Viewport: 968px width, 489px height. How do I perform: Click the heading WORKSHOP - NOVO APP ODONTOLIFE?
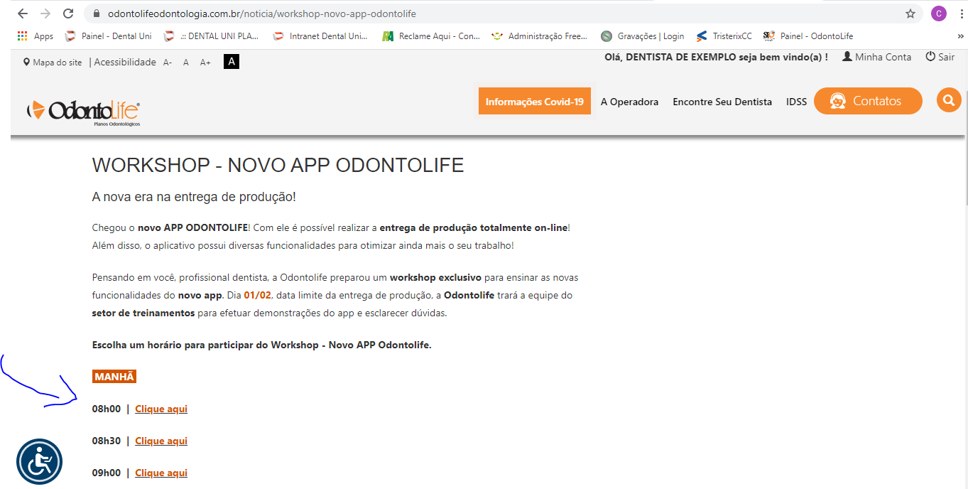[278, 166]
